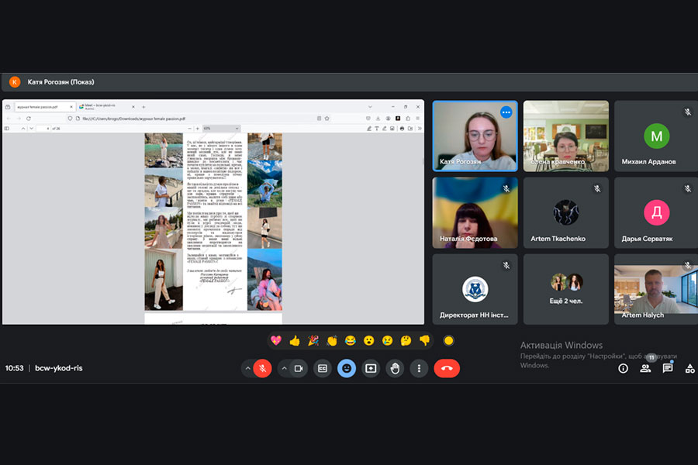Open the browser hamburger menu
698x465 pixels.
click(417, 119)
